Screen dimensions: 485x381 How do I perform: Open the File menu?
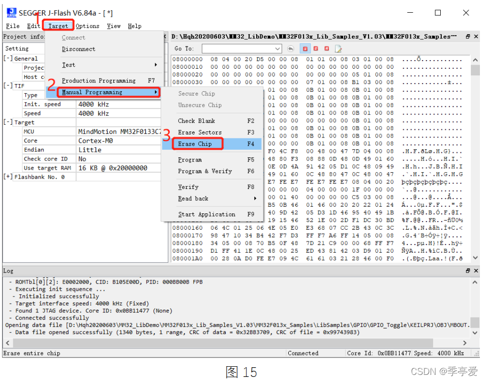point(13,26)
